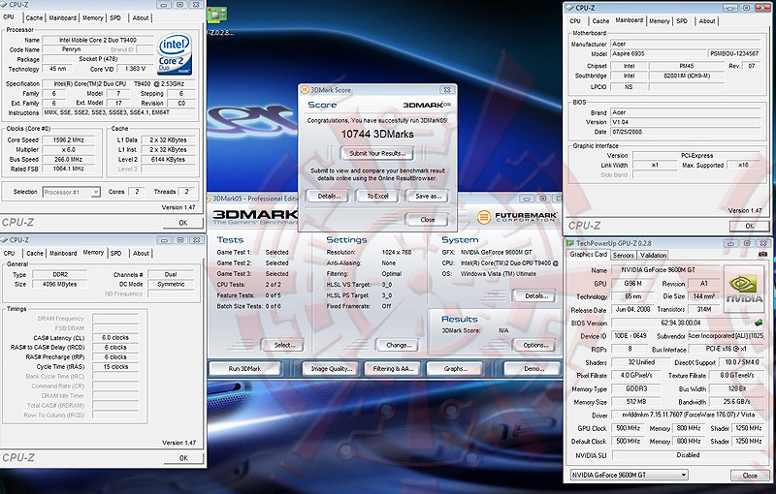Image resolution: width=776 pixels, height=494 pixels.
Task: Open the Cache tab in the CPU-Z memory timings window
Action: point(35,254)
